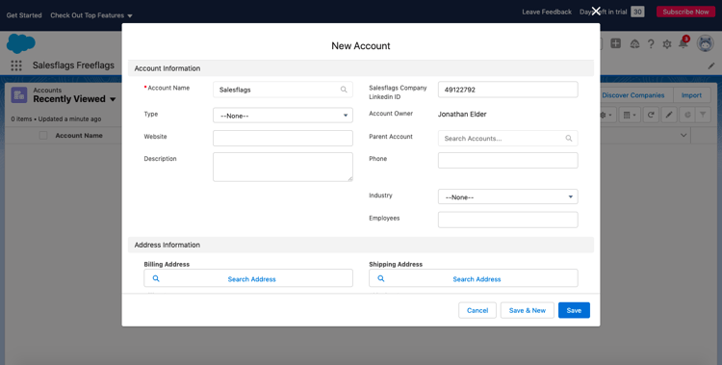Open the Help question mark icon
This screenshot has height=365, width=722.
651,43
